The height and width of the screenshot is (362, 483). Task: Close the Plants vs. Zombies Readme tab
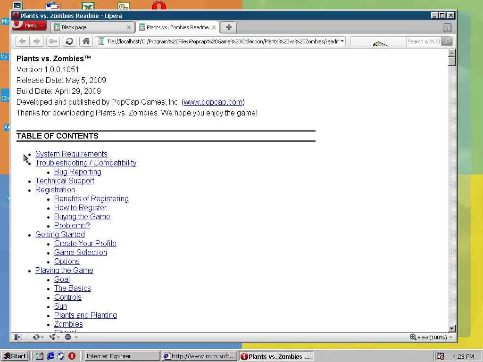click(214, 27)
